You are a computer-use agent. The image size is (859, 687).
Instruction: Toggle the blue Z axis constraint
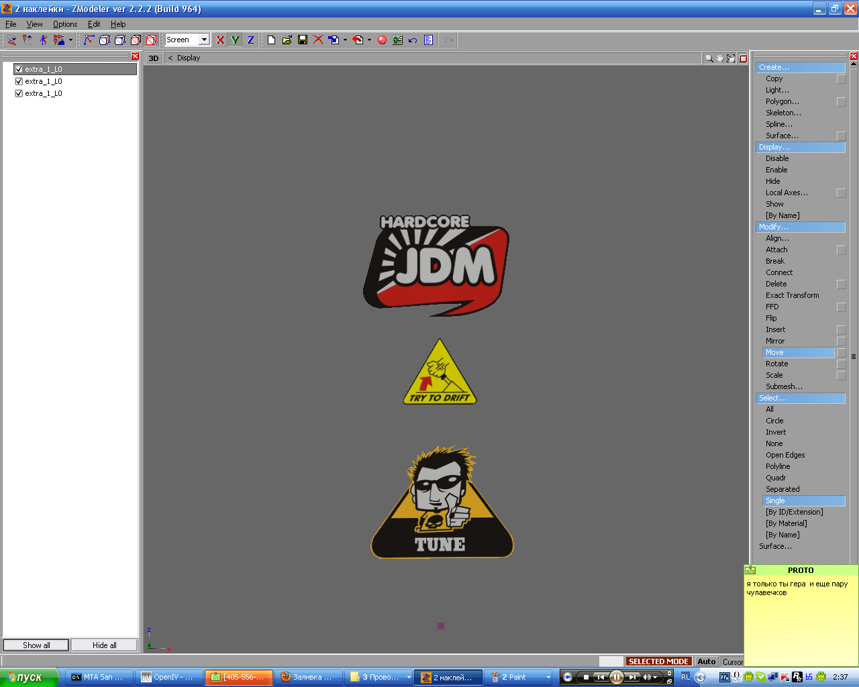tap(250, 40)
